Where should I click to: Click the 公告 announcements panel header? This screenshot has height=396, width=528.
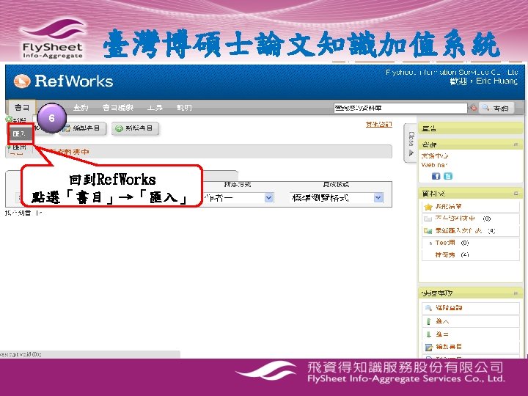coord(470,128)
